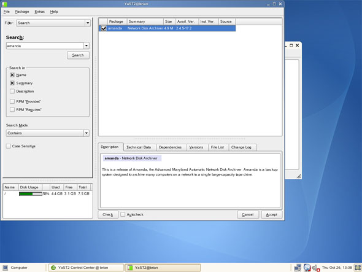Screen dimensions: 362x272
Task: Click the clock showing Thu Oct 26
Action: pos(337,268)
